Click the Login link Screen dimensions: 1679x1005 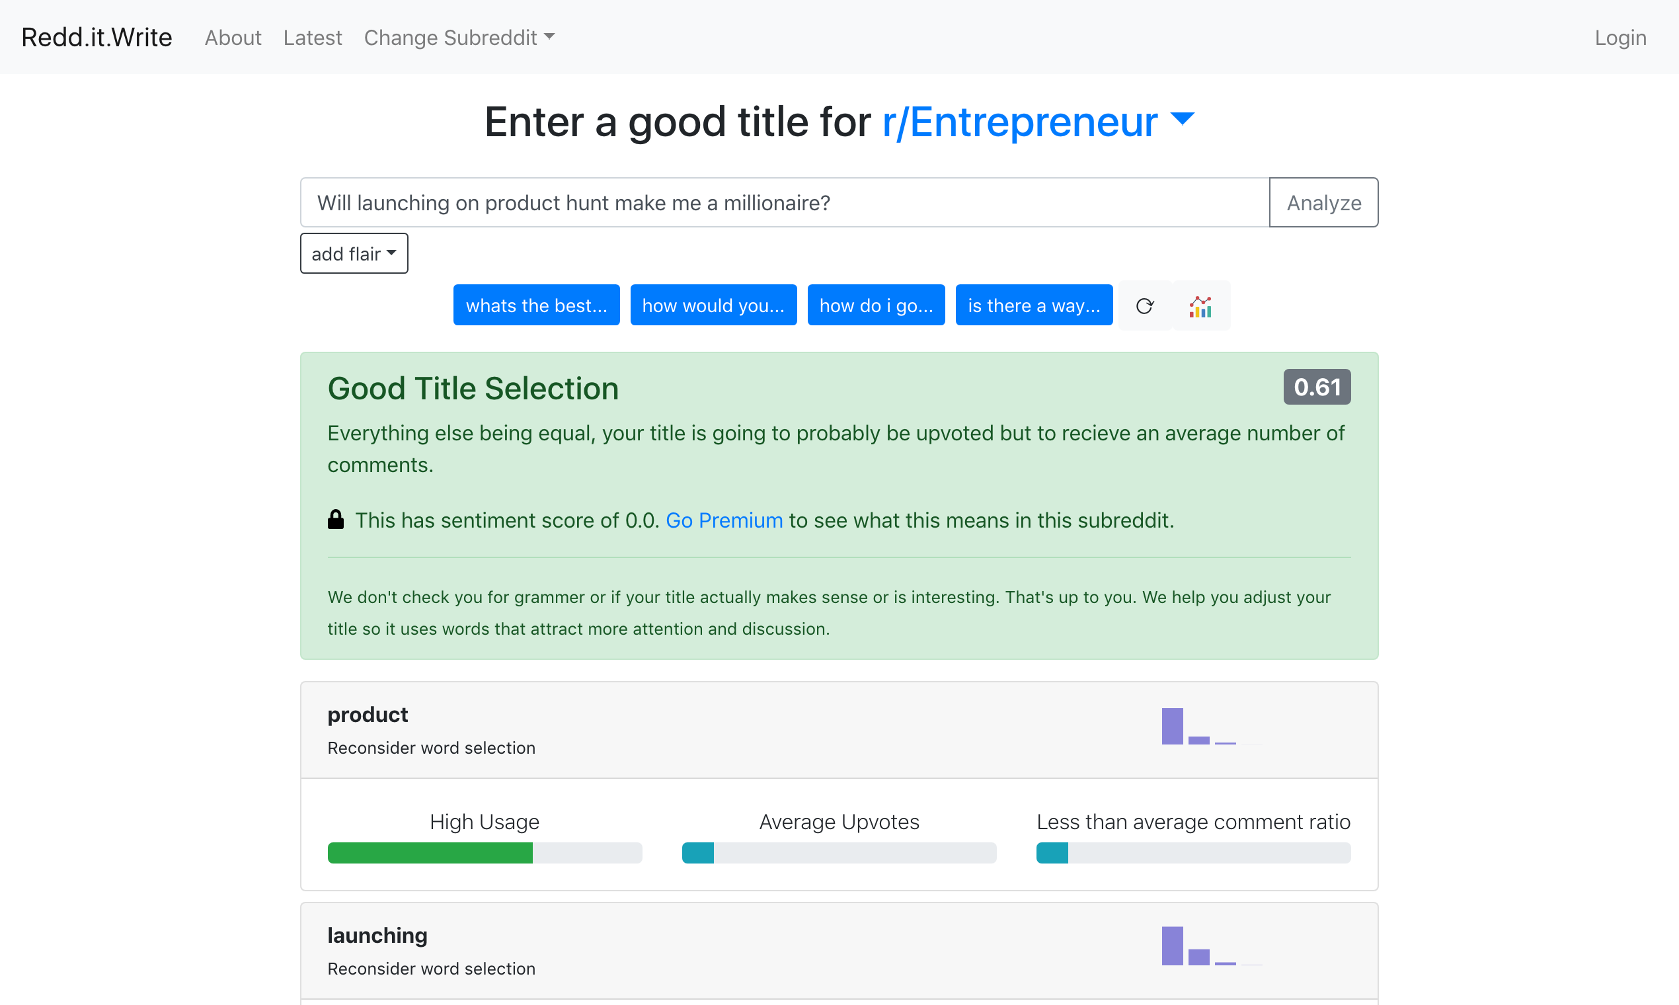coord(1620,37)
